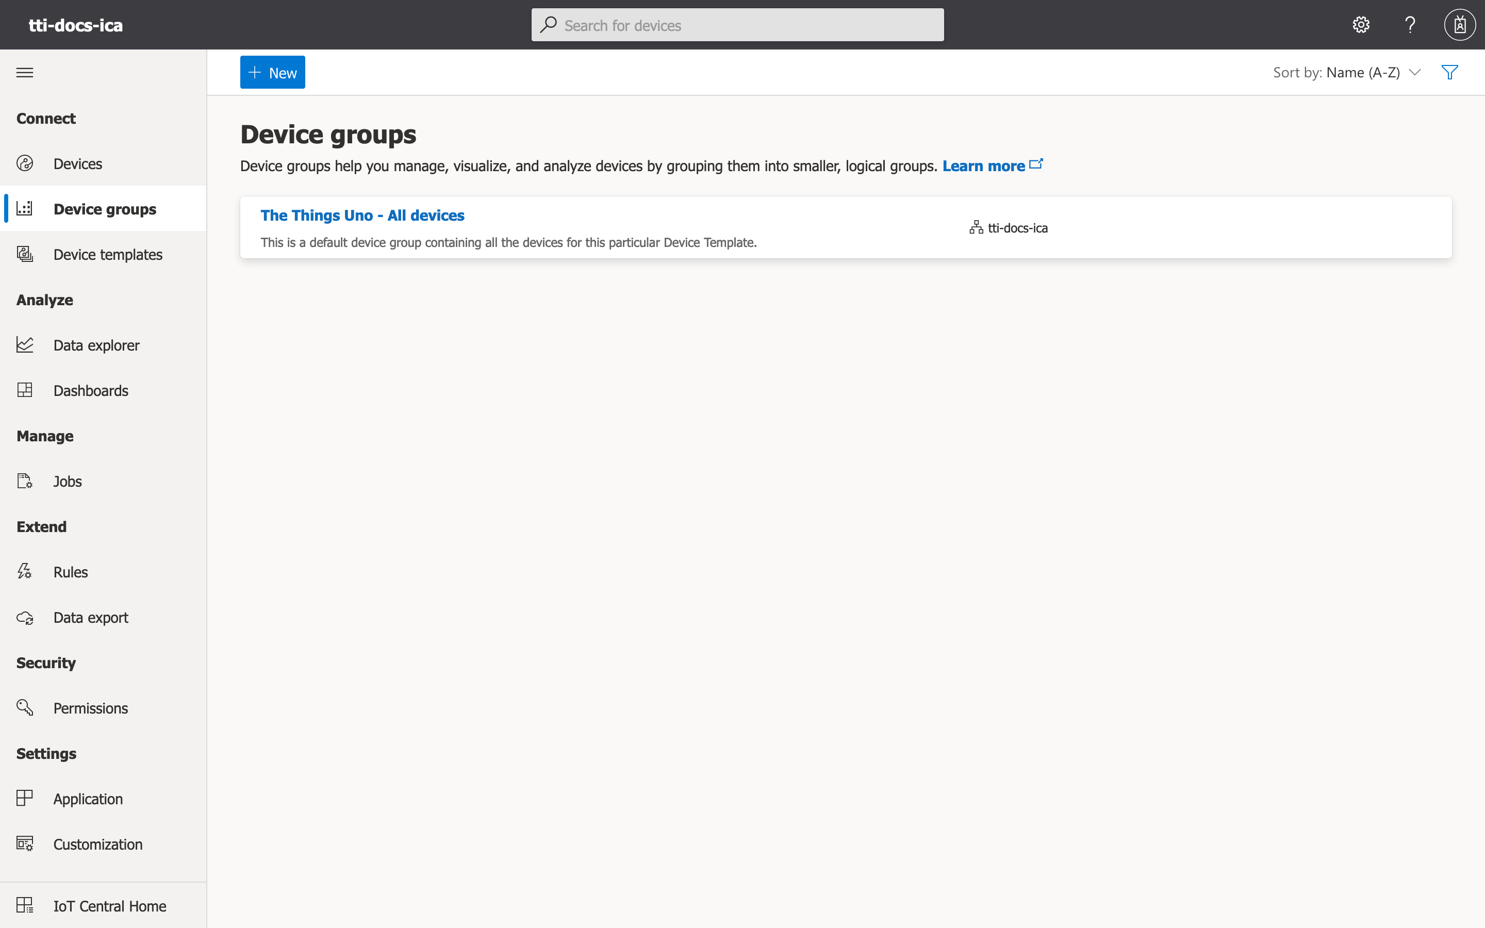1485x928 pixels.
Task: Expand the hamburger menu icon
Action: [x=25, y=73]
